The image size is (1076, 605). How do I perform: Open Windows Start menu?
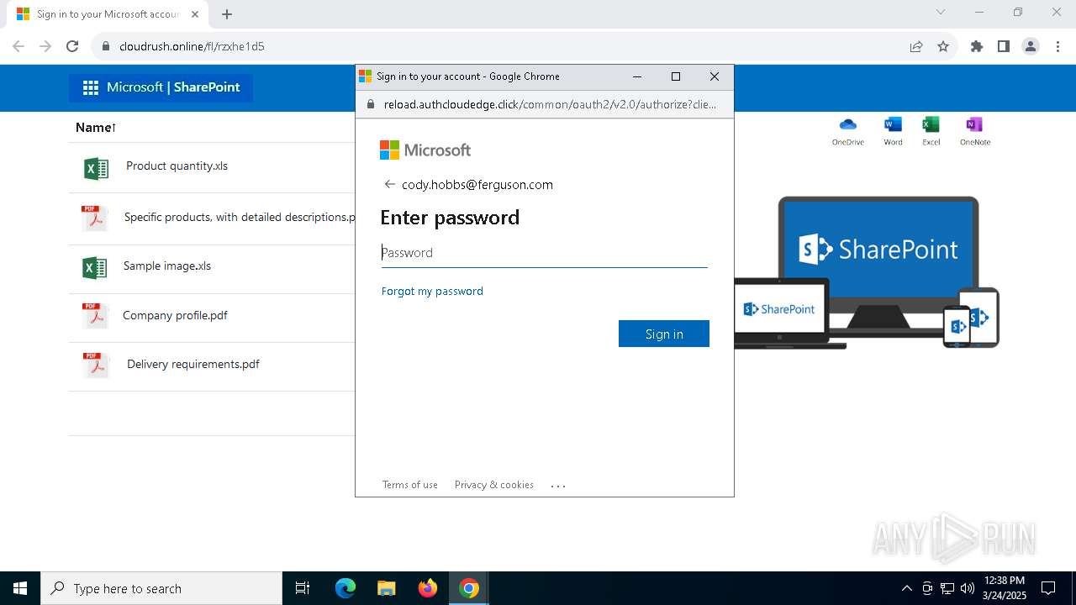tap(20, 588)
